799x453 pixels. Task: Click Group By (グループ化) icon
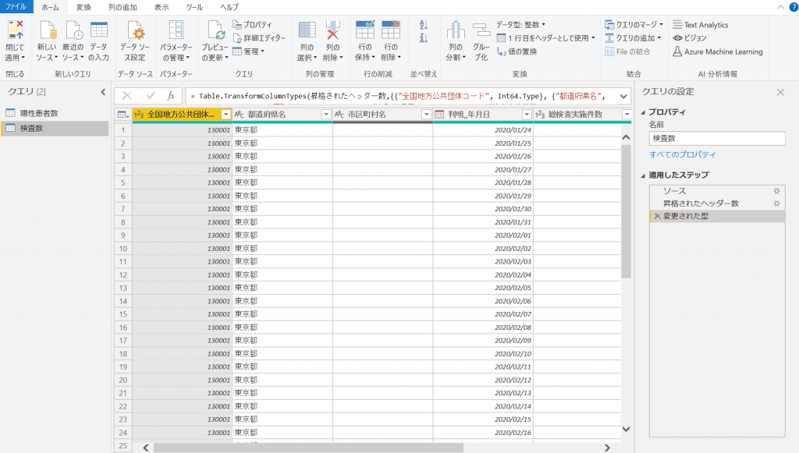point(481,30)
